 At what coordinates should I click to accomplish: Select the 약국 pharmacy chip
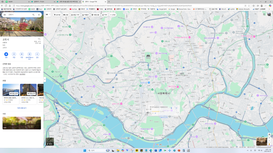click(104, 15)
